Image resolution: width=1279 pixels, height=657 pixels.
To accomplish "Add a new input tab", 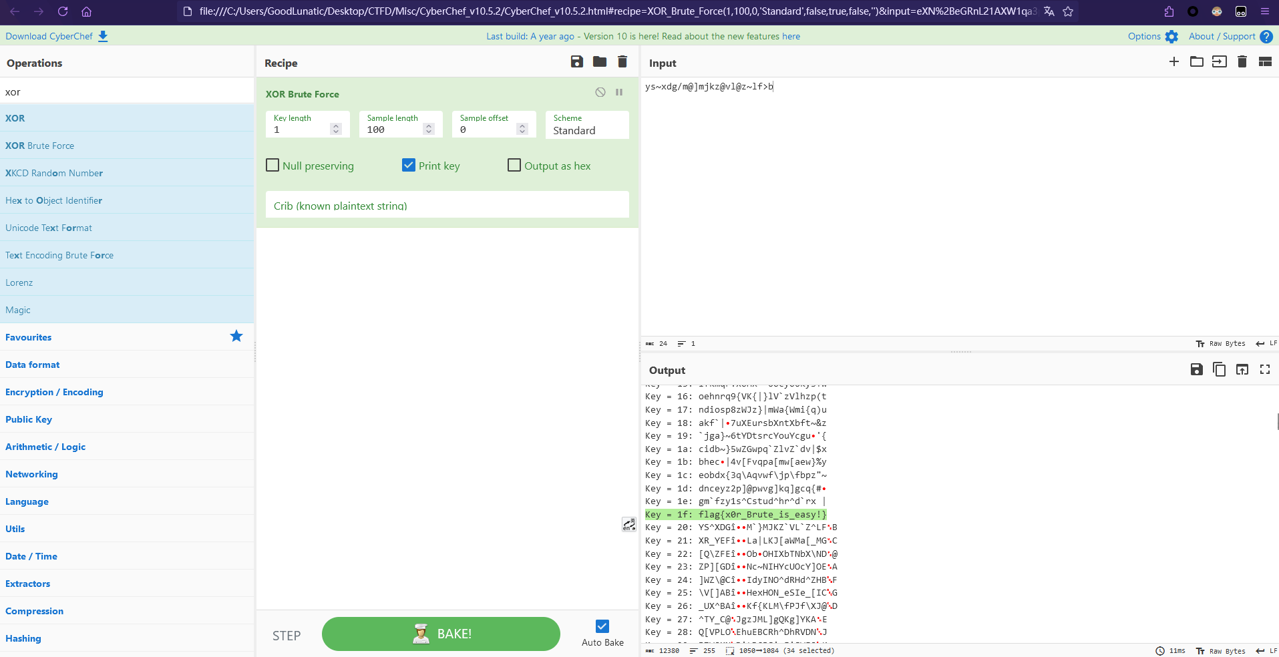I will [x=1174, y=62].
